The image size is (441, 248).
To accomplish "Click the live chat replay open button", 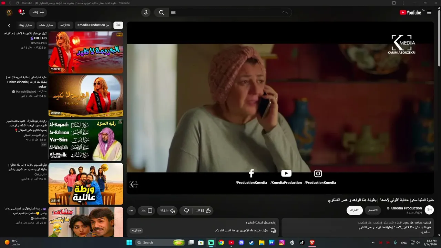I will [136, 230].
